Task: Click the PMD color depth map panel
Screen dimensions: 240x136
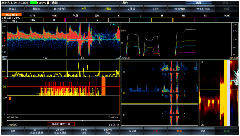Action: [x=219, y=93]
